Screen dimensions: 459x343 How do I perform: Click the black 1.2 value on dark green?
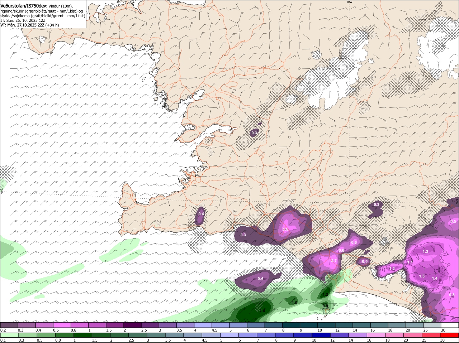pyautogui.click(x=325, y=294)
